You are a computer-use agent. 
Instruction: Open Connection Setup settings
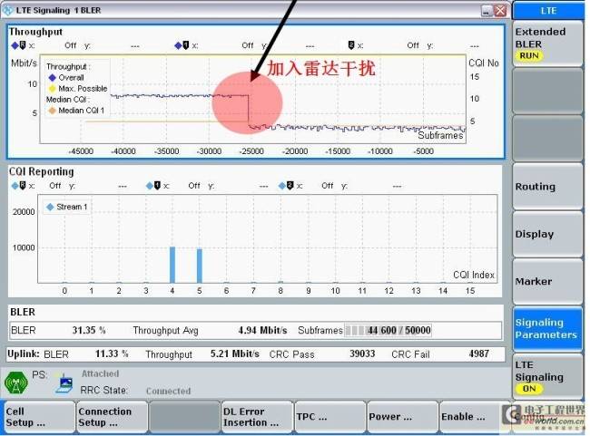tap(112, 417)
